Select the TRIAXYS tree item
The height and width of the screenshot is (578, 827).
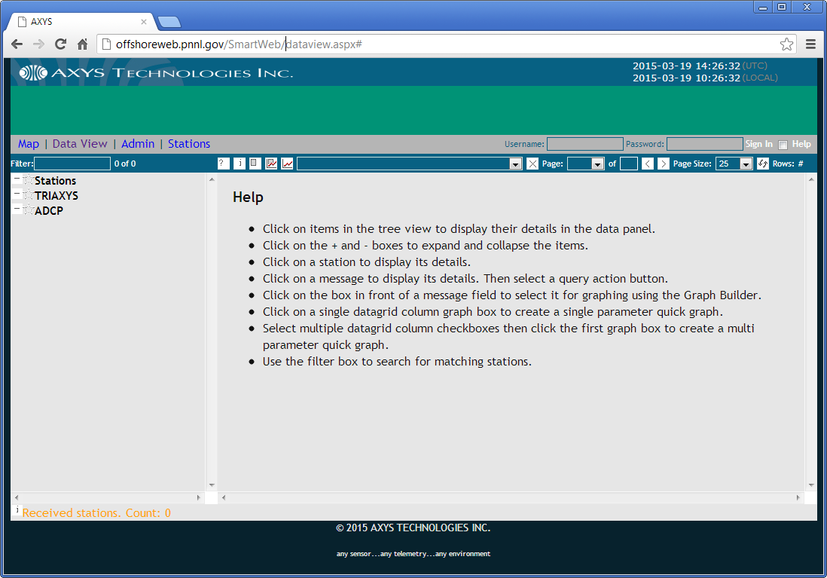(56, 195)
